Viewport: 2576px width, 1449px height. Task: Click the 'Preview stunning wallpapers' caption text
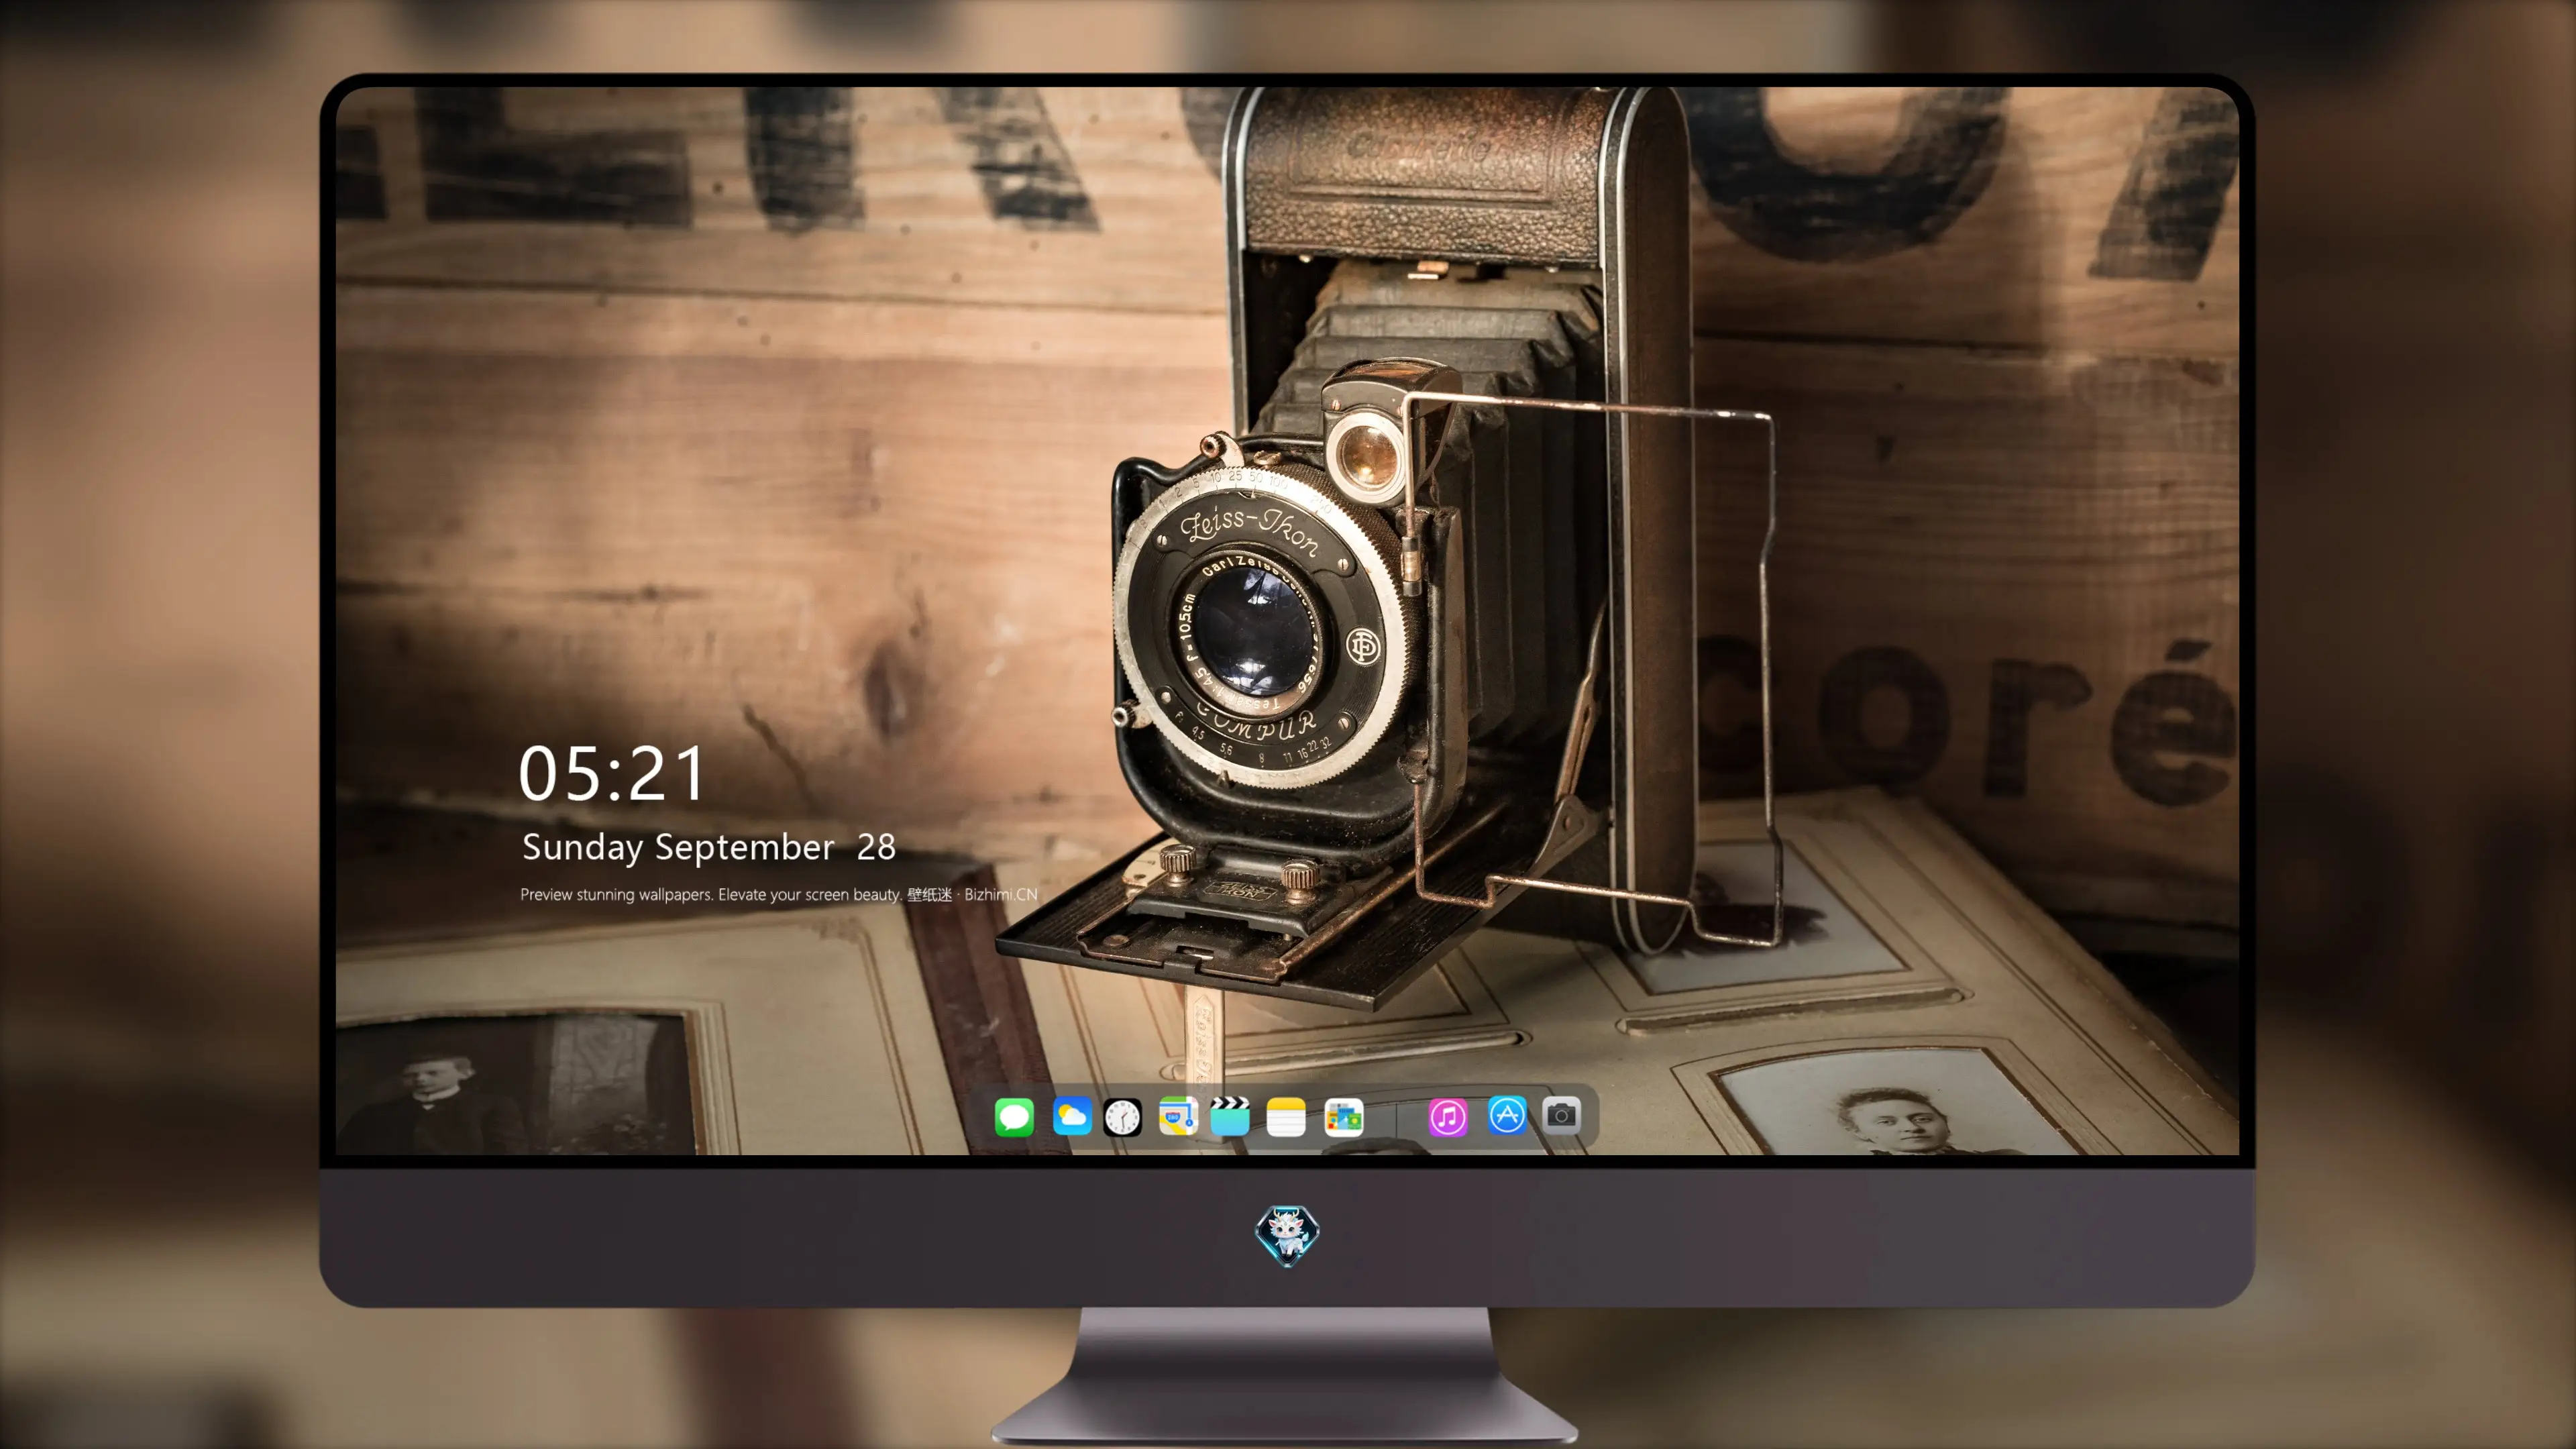[778, 894]
